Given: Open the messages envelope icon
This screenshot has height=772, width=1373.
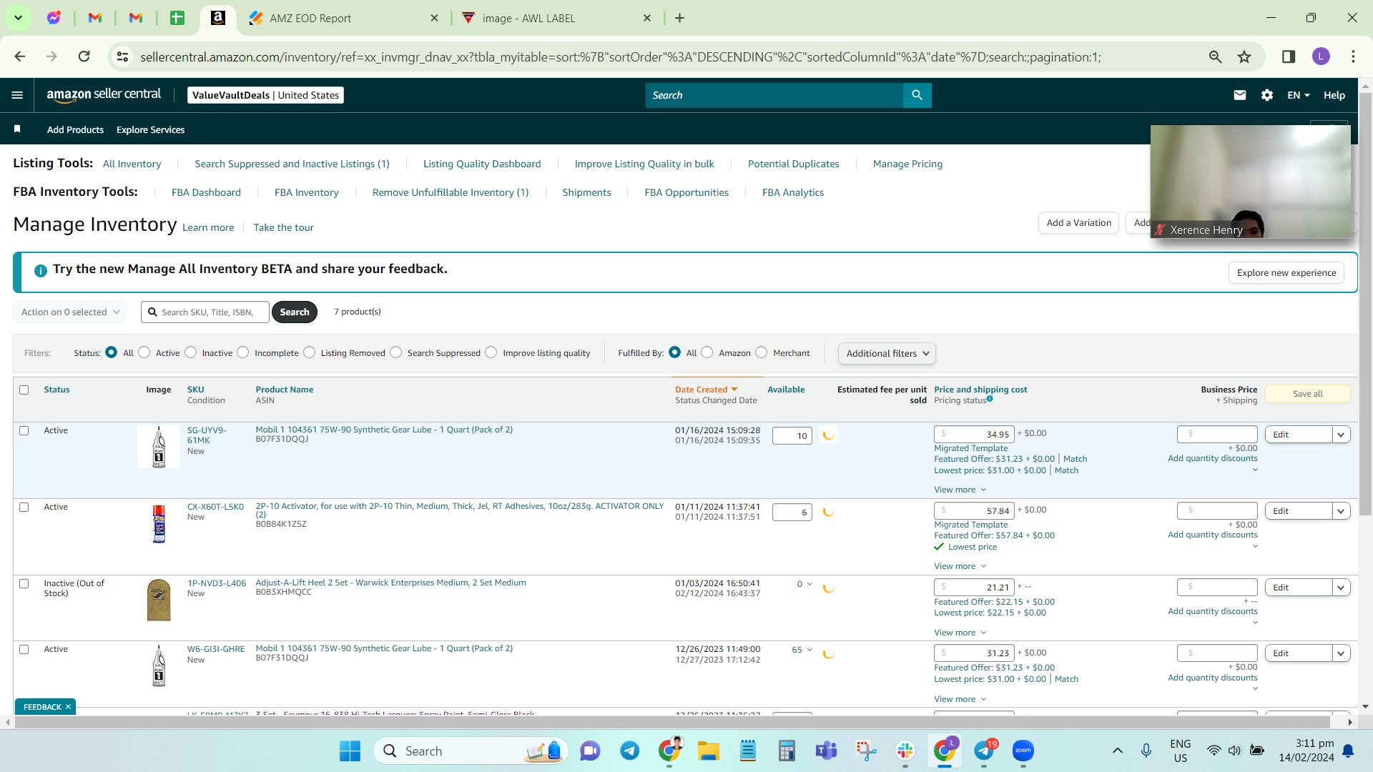Looking at the screenshot, I should coord(1240,95).
